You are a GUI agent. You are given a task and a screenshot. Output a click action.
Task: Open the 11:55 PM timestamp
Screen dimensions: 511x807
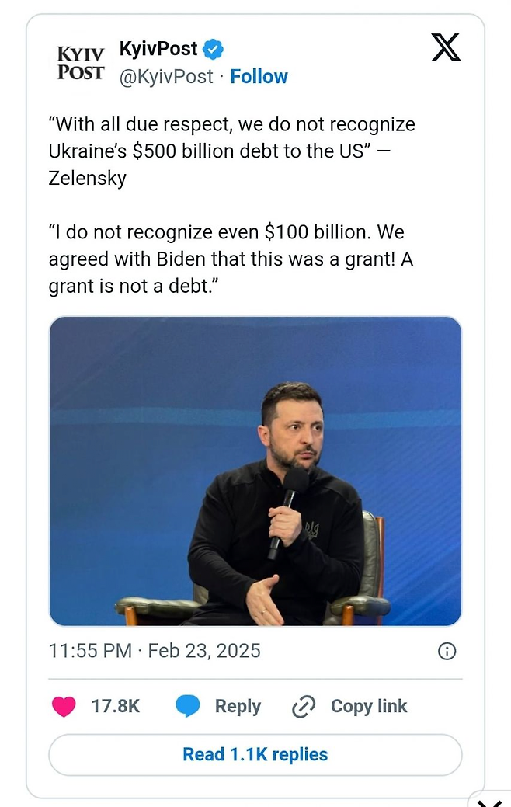[90, 650]
